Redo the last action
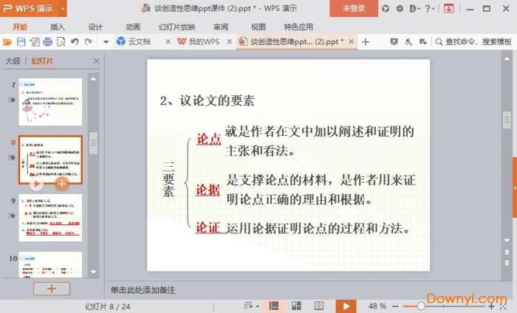This screenshot has width=517, height=313. (88, 42)
